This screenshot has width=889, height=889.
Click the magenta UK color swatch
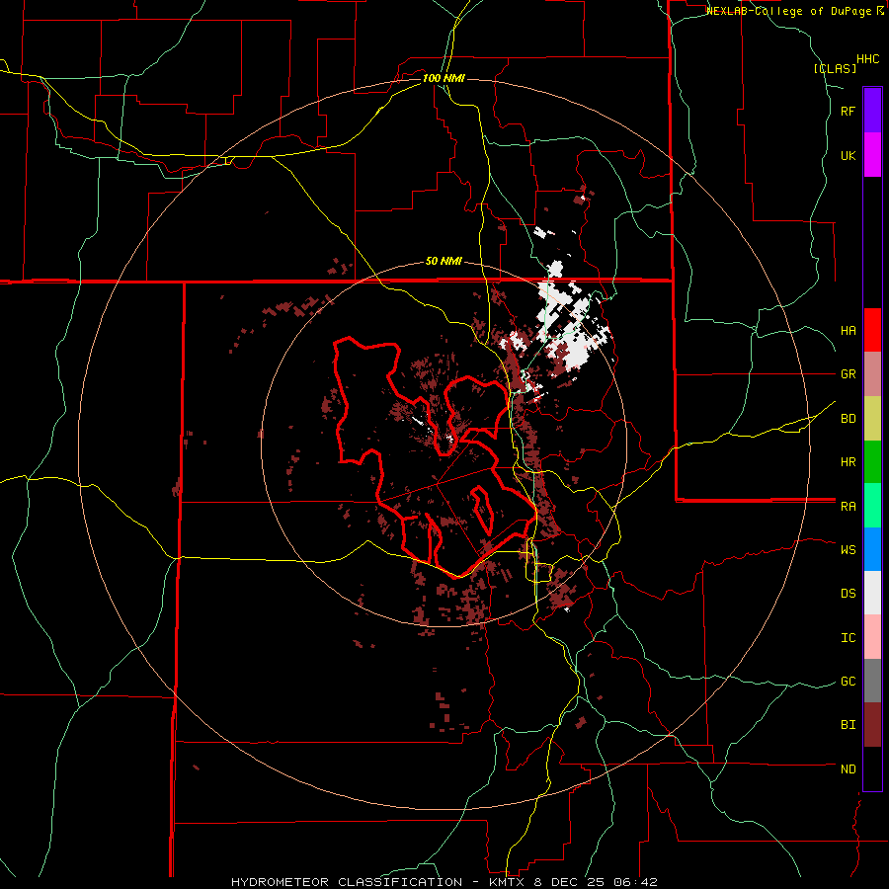[x=872, y=155]
